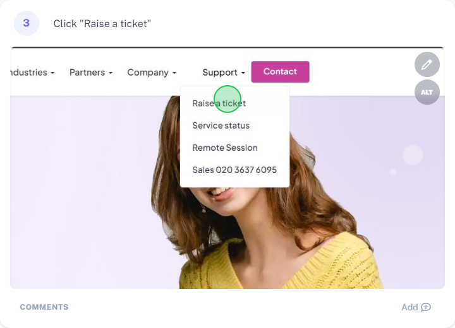
Task: Click the pencil edit icon
Action: tap(427, 64)
